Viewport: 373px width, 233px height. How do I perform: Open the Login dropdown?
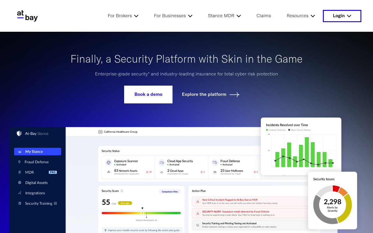coord(342,16)
